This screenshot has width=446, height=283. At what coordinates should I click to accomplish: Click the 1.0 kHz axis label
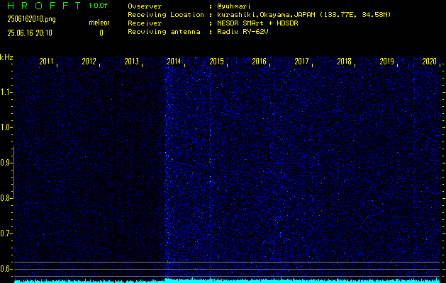pyautogui.click(x=5, y=127)
